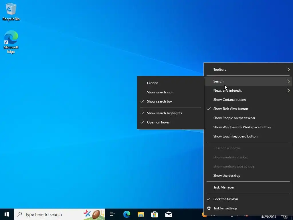Select Show search box option

pyautogui.click(x=171, y=101)
